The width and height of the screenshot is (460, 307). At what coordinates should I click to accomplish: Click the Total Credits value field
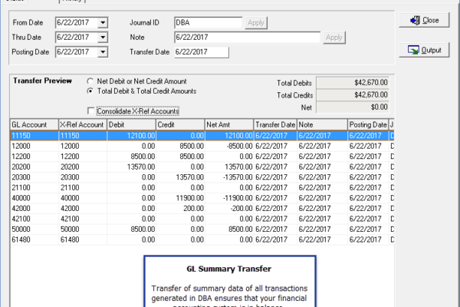coord(353,95)
